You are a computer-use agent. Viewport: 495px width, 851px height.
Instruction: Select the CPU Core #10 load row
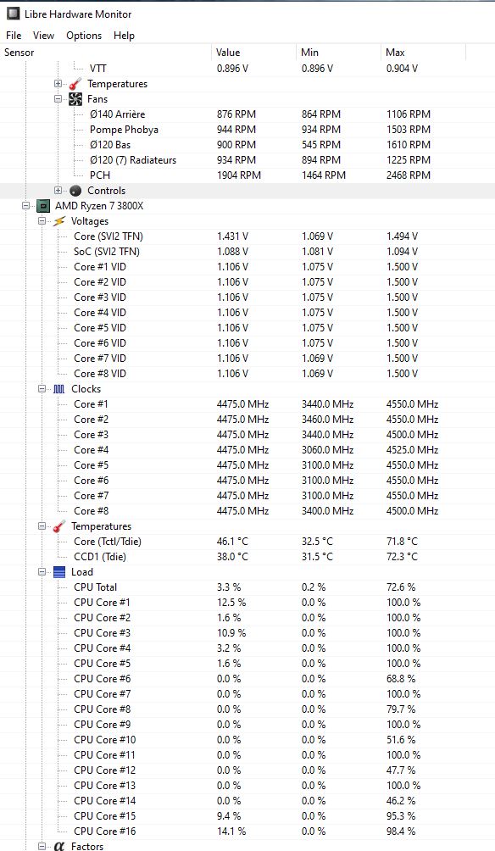pyautogui.click(x=247, y=739)
